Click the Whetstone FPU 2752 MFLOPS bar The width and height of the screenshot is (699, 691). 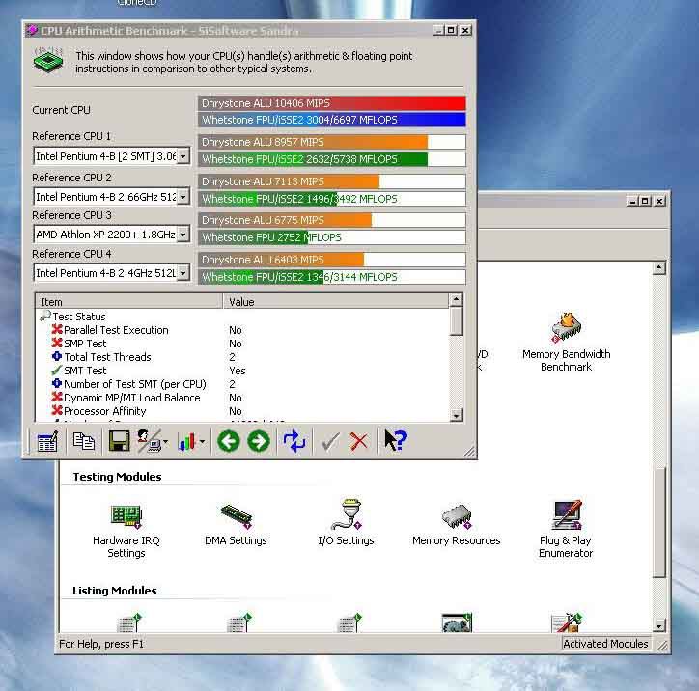[x=332, y=237]
